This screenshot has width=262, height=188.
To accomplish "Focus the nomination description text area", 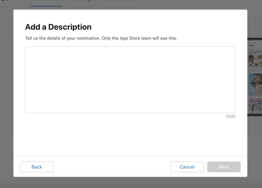I will point(130,80).
